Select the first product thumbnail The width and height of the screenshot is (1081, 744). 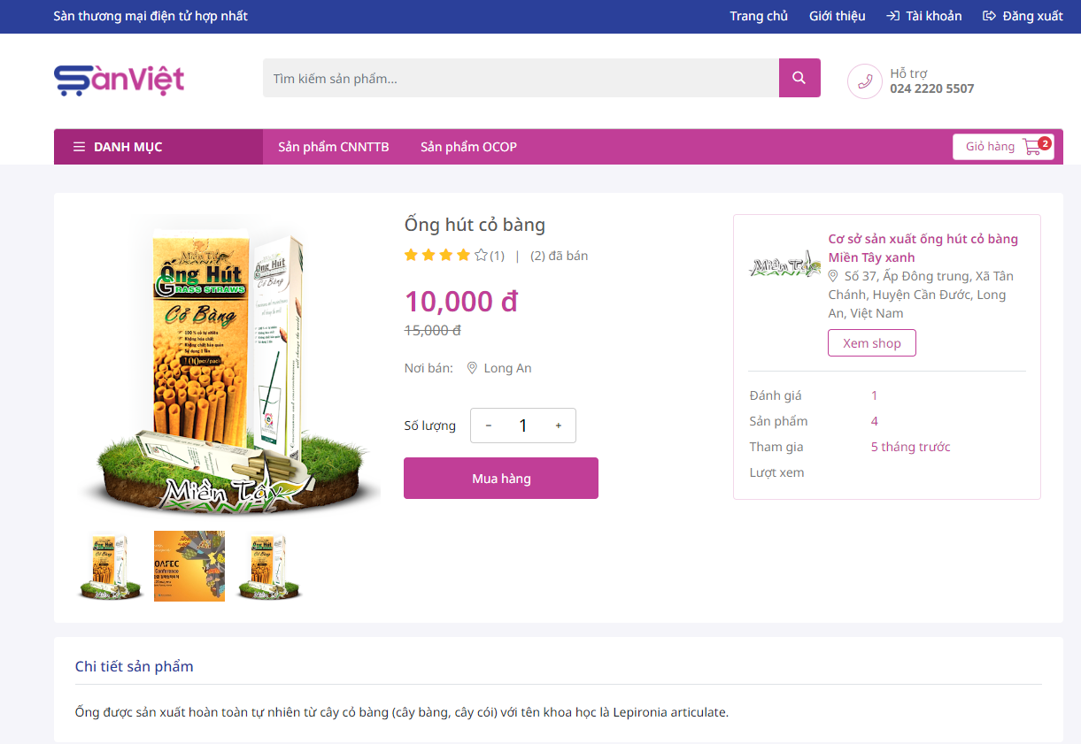click(x=111, y=566)
